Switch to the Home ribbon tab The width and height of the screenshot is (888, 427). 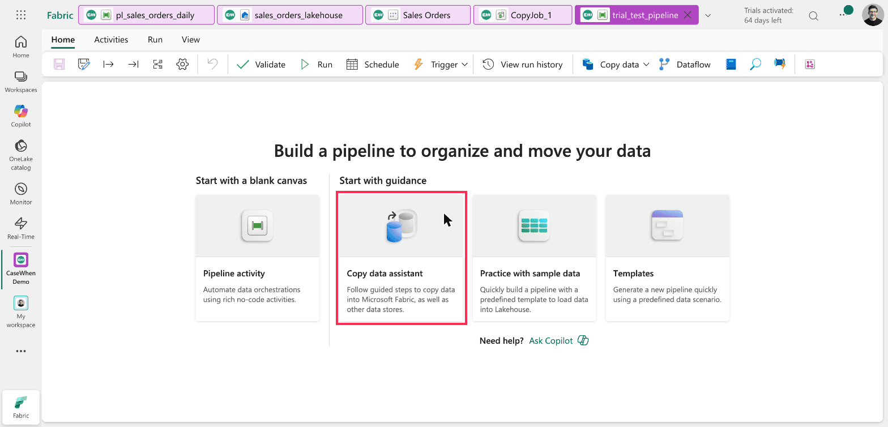pos(63,40)
